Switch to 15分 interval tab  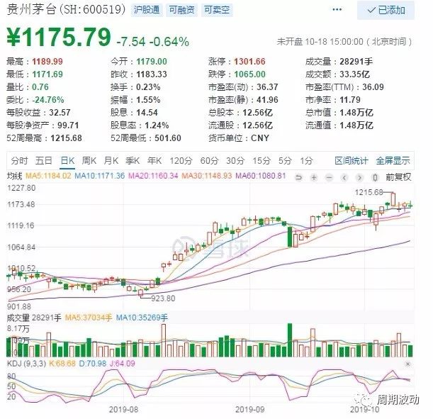(x=262, y=160)
